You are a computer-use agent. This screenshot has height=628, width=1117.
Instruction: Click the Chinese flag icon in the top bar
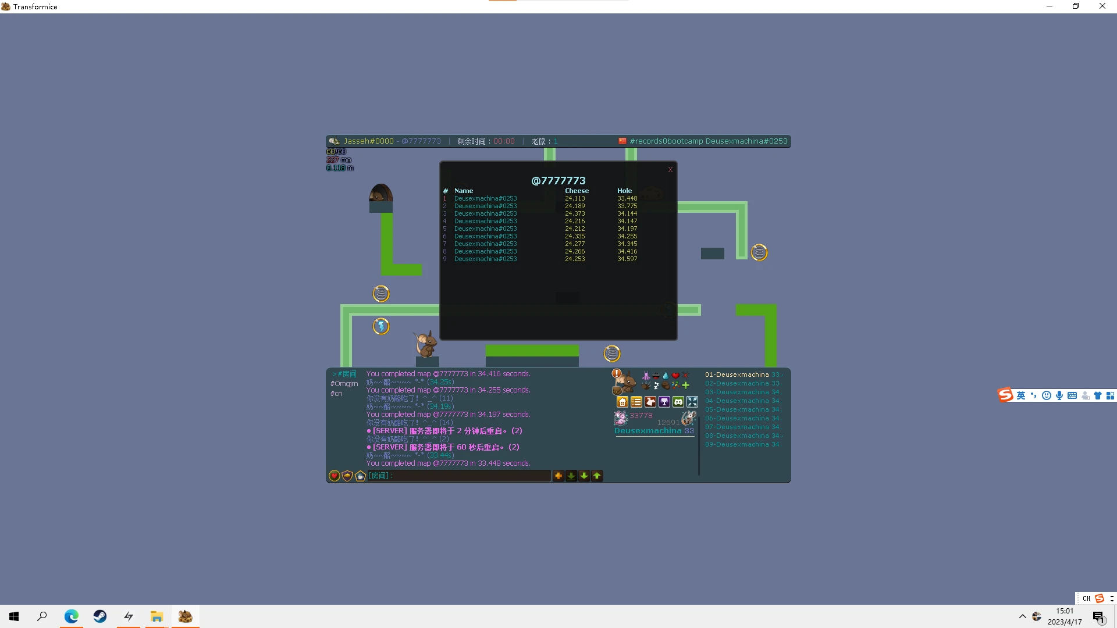click(x=622, y=141)
